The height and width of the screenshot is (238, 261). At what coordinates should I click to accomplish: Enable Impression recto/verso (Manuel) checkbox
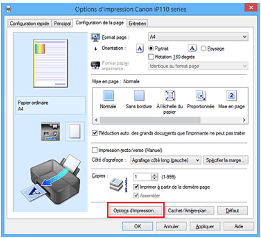pos(95,150)
